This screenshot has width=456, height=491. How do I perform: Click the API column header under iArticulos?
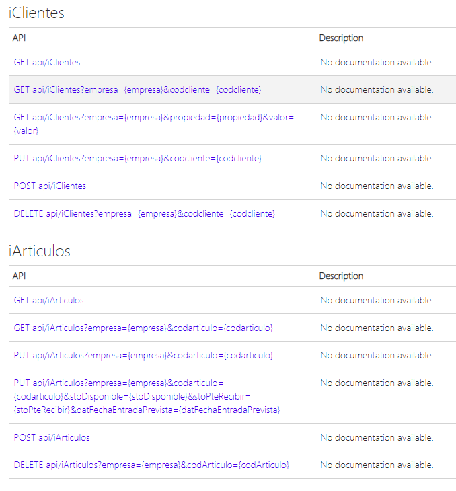click(19, 276)
